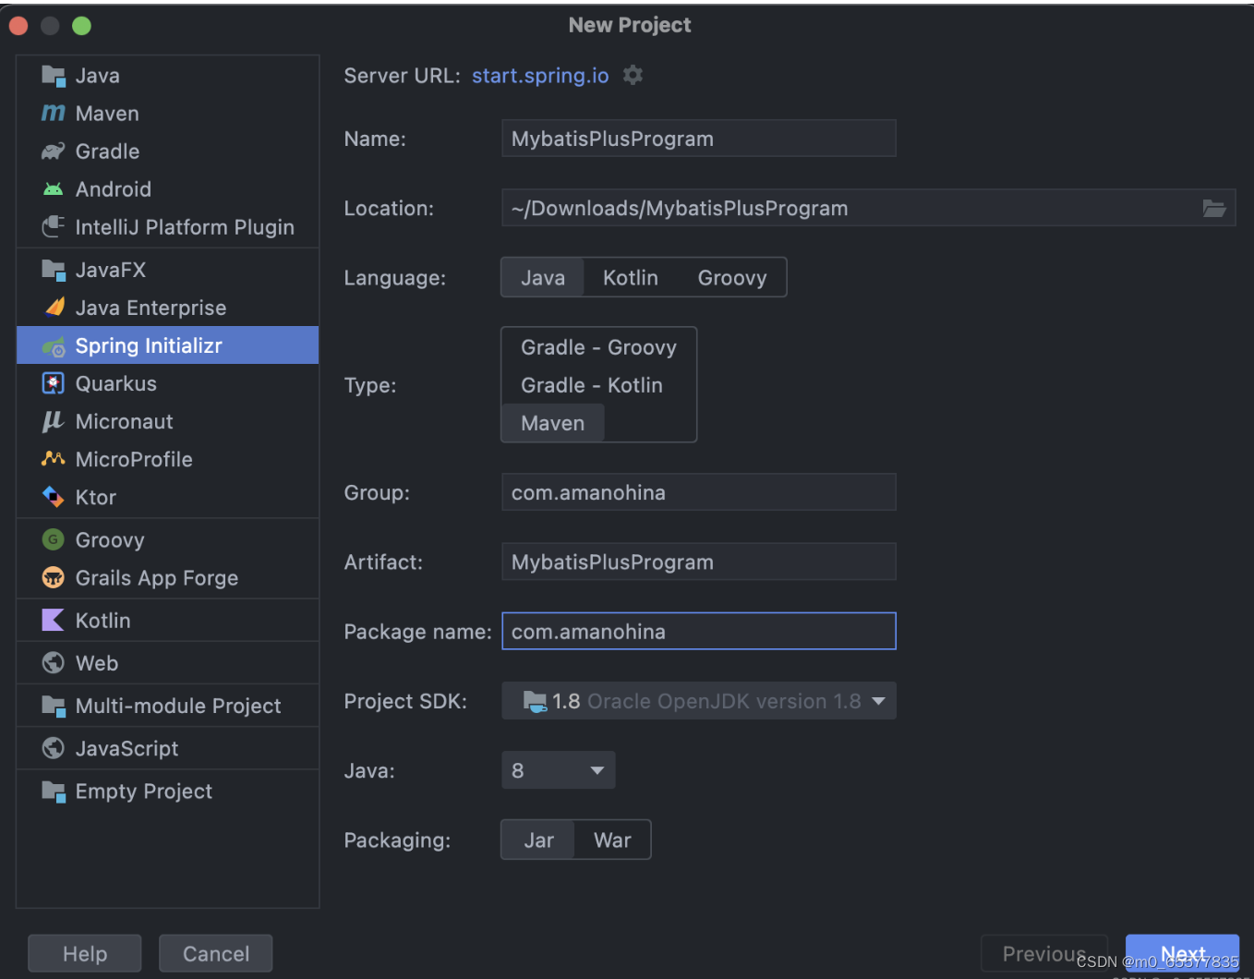The width and height of the screenshot is (1254, 979).
Task: Select Micronaut in the project list
Action: click(168, 421)
